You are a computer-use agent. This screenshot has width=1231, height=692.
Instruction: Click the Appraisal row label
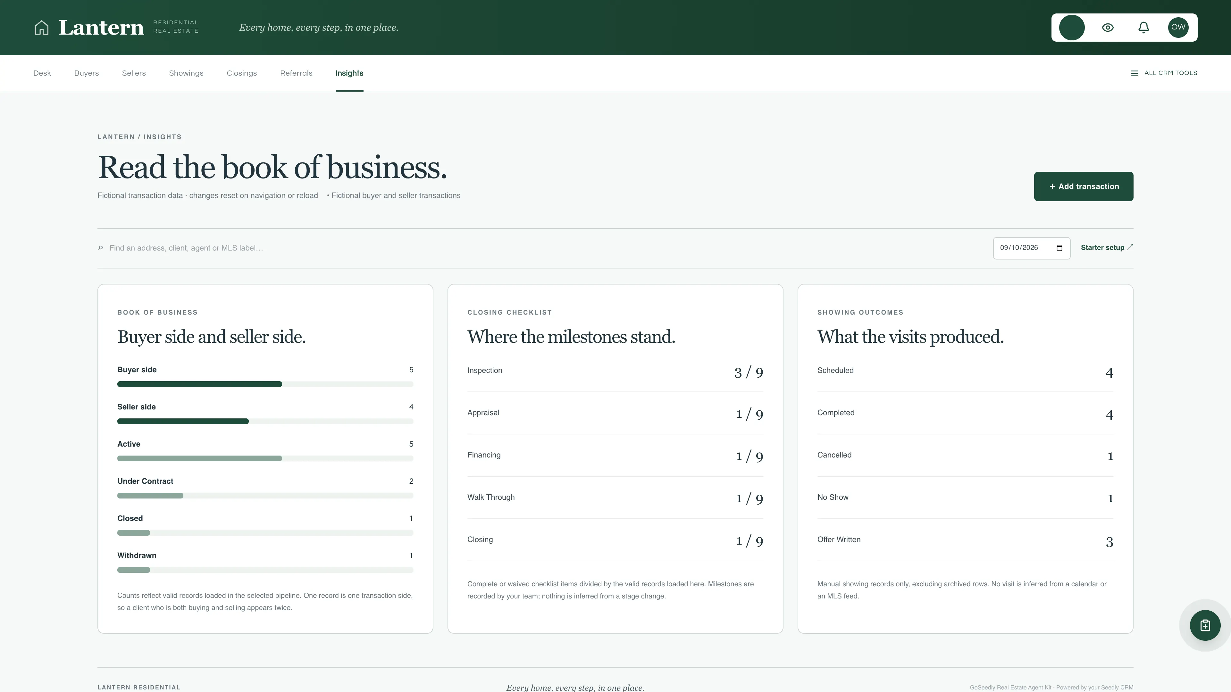pos(483,413)
